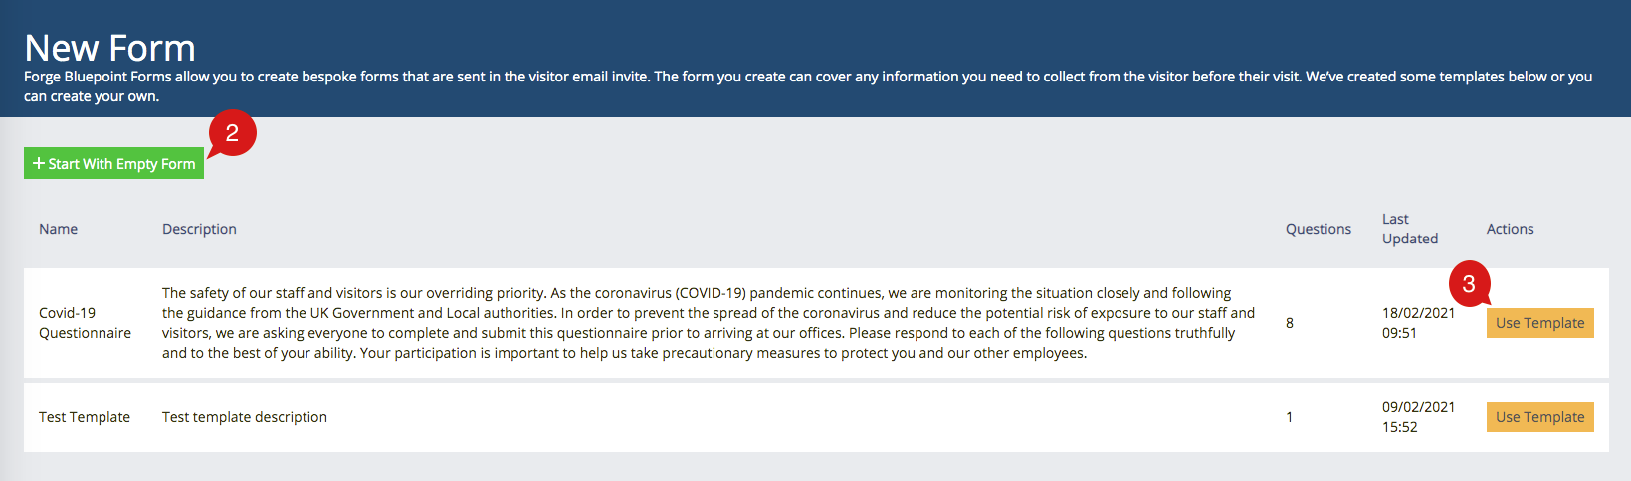Viewport: 1631px width, 481px height.
Task: Click the 09/02/2021 15:52 date cell
Action: (1418, 417)
